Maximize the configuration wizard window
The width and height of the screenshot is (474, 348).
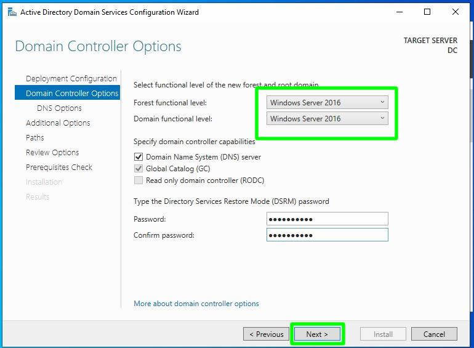click(x=427, y=12)
